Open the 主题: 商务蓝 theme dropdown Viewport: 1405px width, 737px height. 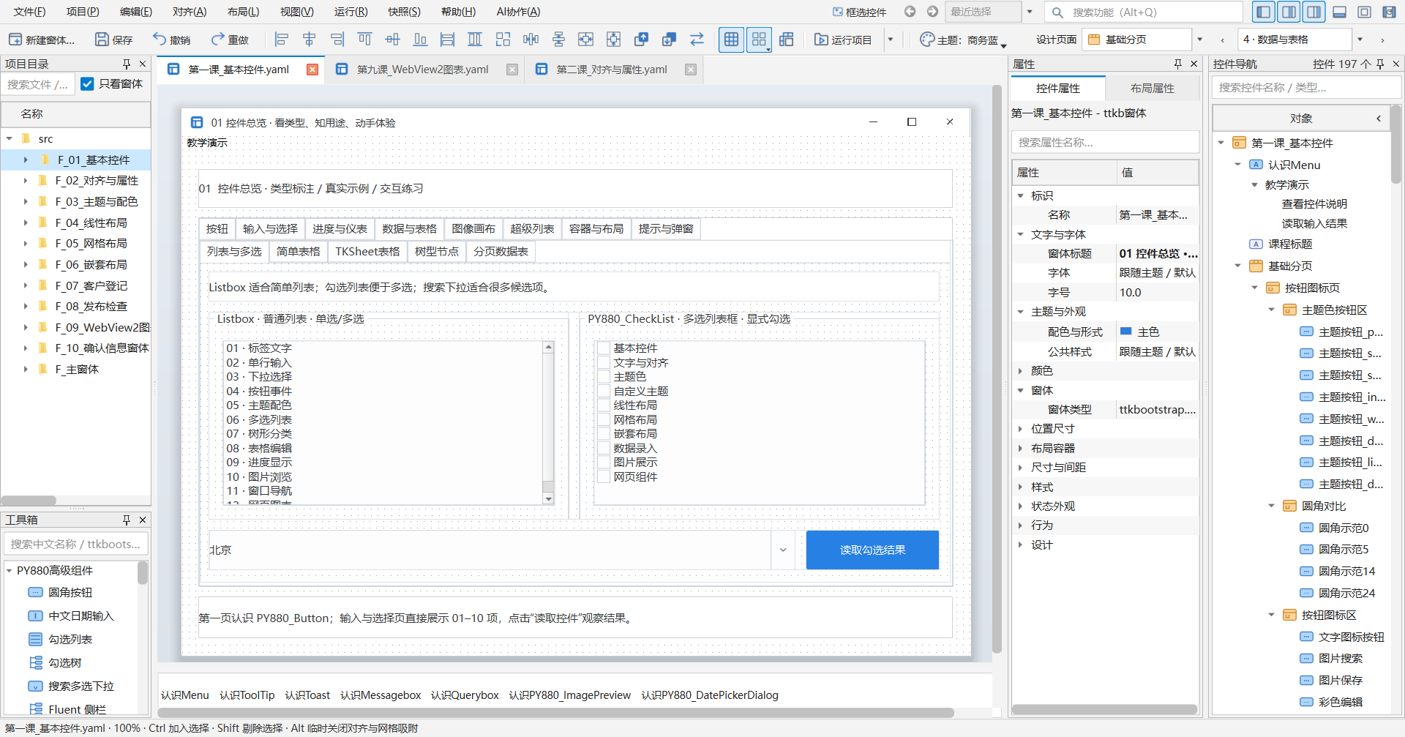click(x=963, y=40)
